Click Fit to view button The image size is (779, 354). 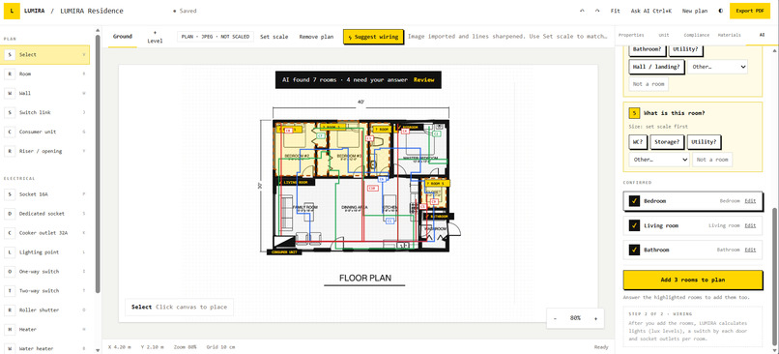pyautogui.click(x=615, y=11)
